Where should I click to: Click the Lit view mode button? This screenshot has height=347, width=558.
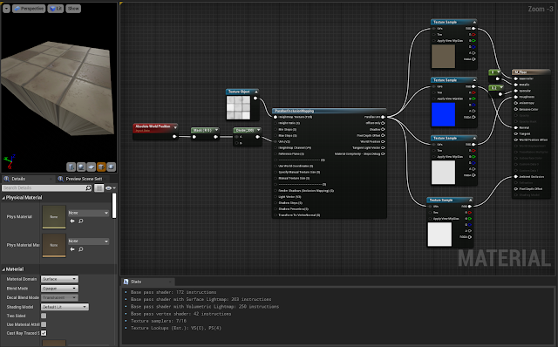[x=56, y=9]
